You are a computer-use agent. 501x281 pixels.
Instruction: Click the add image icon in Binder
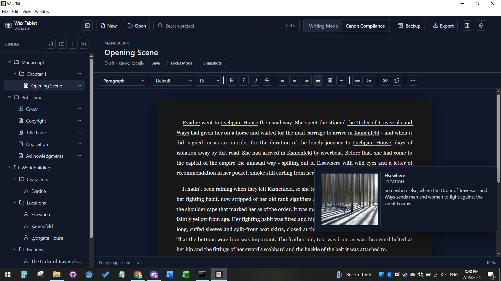pos(84,44)
